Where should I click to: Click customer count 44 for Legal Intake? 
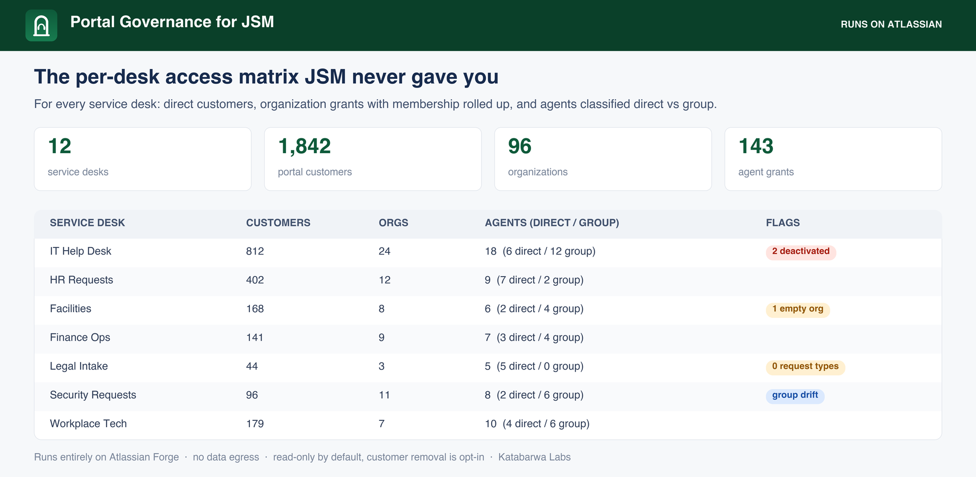pos(252,366)
